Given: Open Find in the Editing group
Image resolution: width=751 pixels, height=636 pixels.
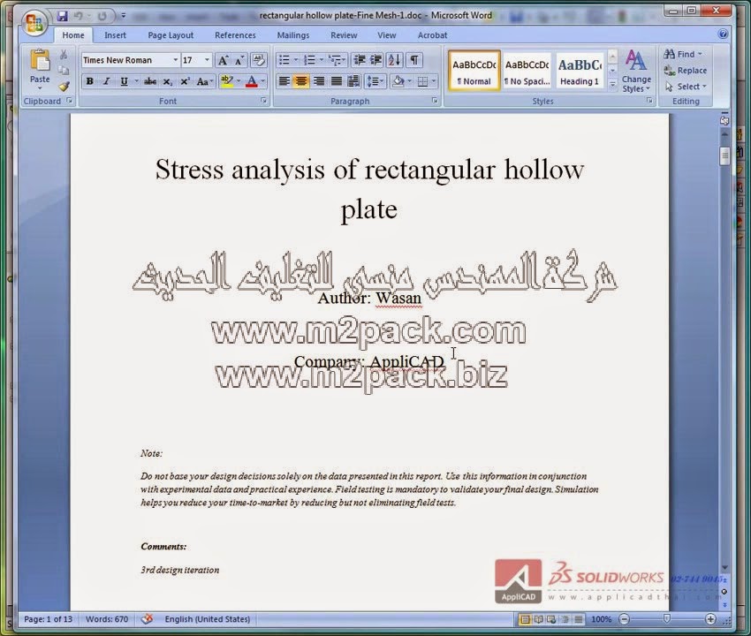Looking at the screenshot, I should point(683,54).
